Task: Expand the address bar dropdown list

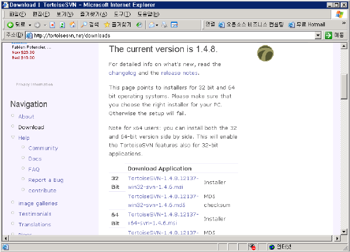Action: 318,36
